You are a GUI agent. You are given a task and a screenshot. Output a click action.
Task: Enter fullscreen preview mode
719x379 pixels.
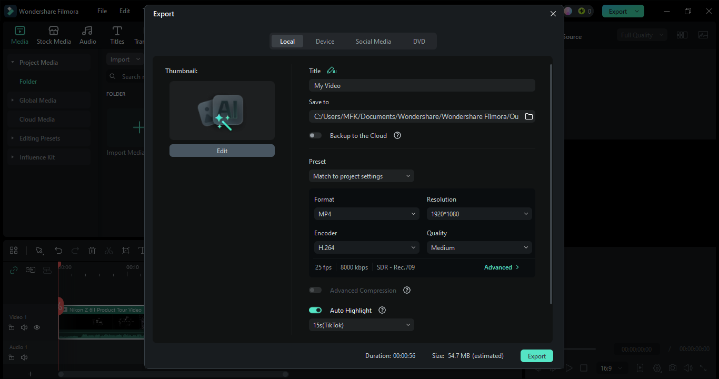point(704,368)
